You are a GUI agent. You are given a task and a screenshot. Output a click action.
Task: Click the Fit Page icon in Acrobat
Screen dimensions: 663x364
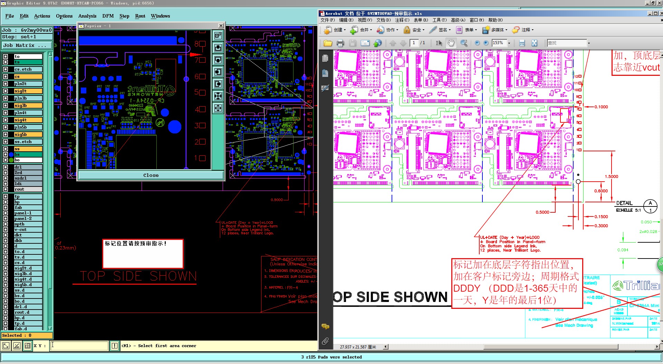coord(534,43)
